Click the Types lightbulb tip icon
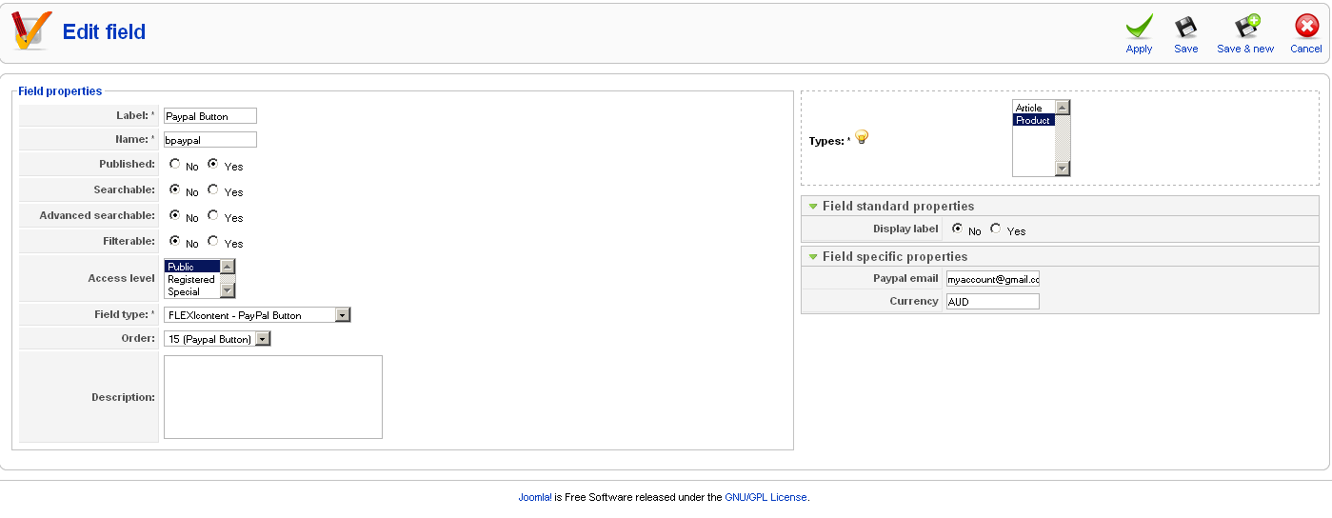The image size is (1332, 518). 862,137
